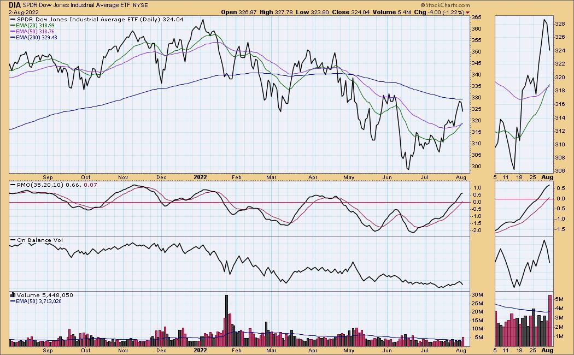Click the green line marker beside EMA(20)
The image size is (574, 355).
pos(13,26)
